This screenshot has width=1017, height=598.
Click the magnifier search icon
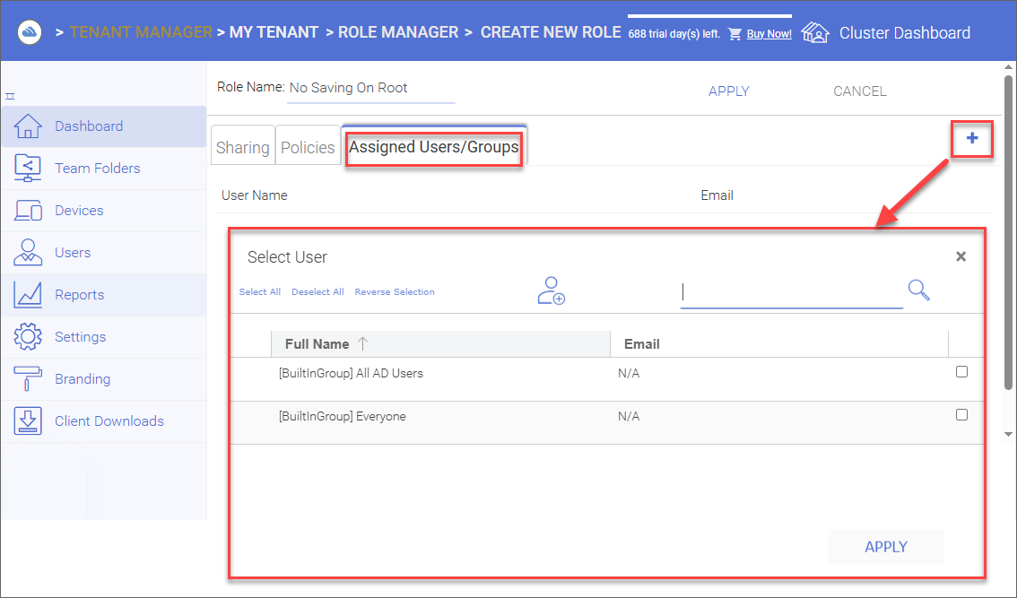[919, 290]
